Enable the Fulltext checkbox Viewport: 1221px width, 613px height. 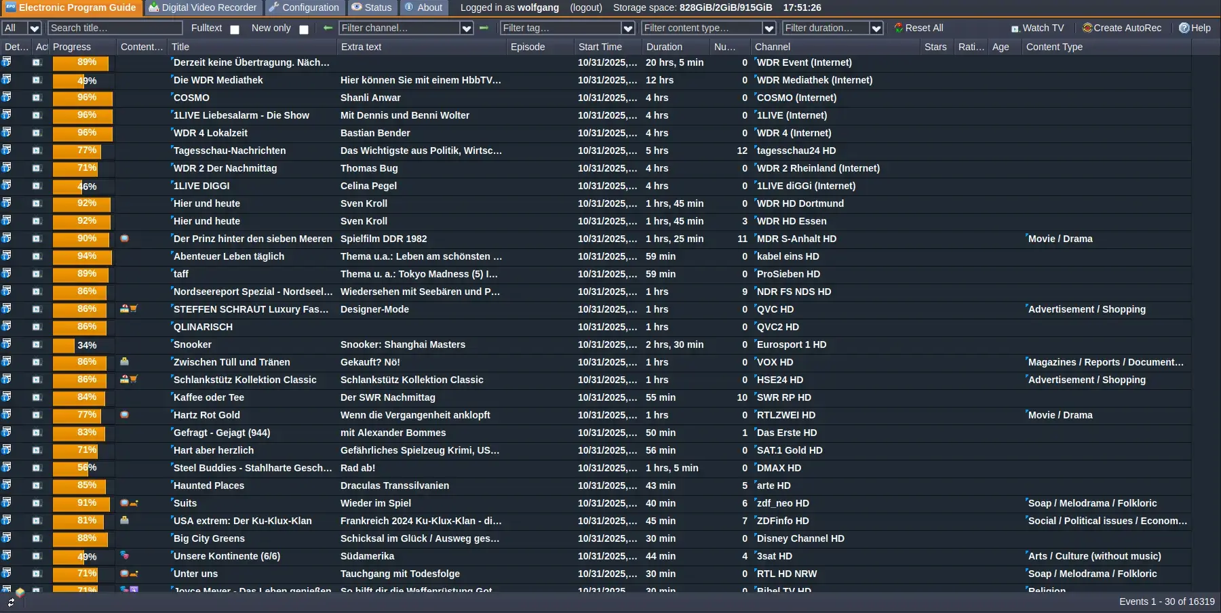(x=235, y=29)
